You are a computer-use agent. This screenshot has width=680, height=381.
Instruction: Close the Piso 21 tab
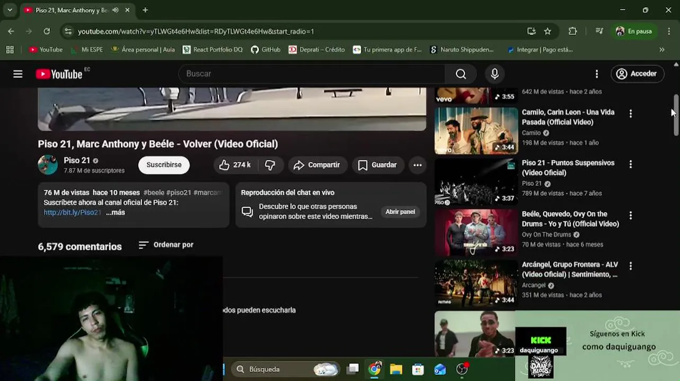tap(128, 10)
